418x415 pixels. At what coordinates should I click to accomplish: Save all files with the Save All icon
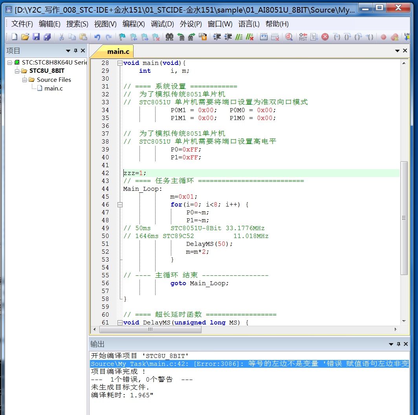pyautogui.click(x=47, y=37)
